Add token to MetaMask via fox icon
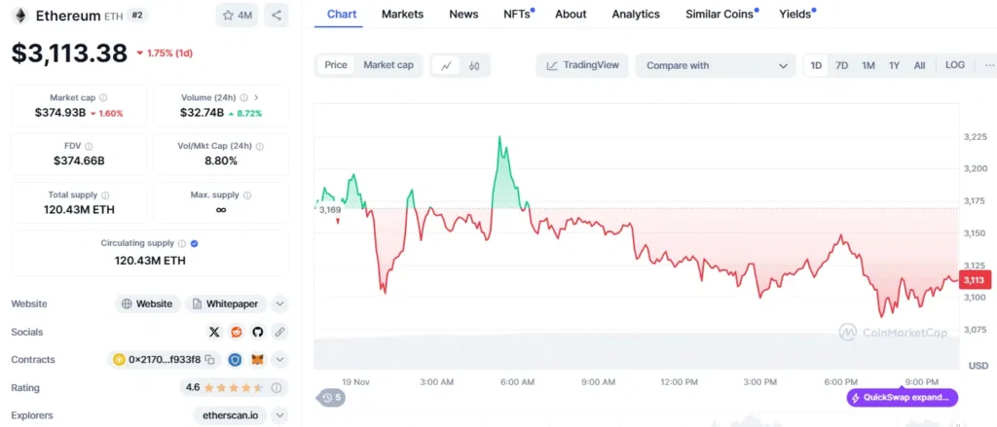This screenshot has width=997, height=427. (x=258, y=360)
